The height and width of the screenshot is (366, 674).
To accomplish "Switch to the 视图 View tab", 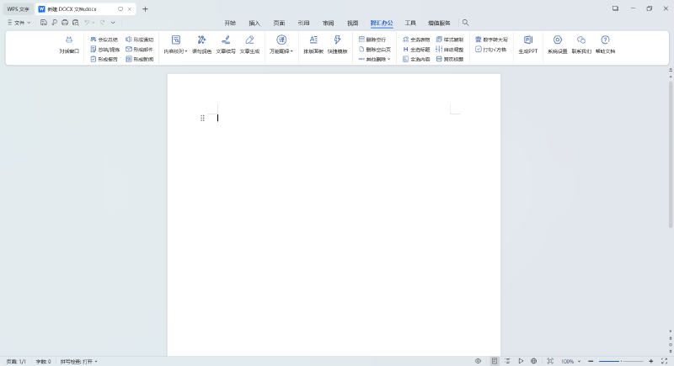I will click(352, 23).
